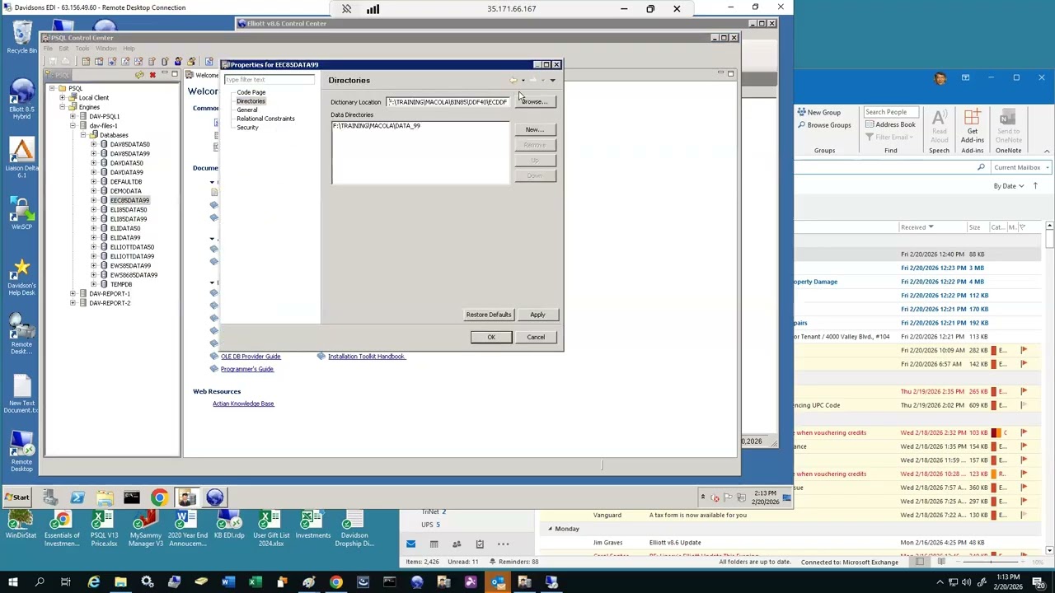Click the Browse button for Dictionary Location
This screenshot has height=593, width=1055.
point(536,101)
